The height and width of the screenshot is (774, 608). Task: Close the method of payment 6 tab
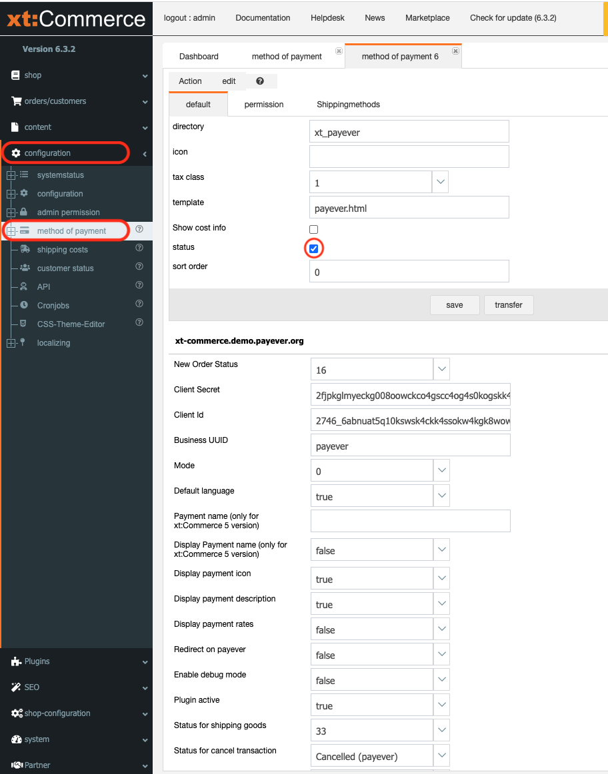coord(455,51)
